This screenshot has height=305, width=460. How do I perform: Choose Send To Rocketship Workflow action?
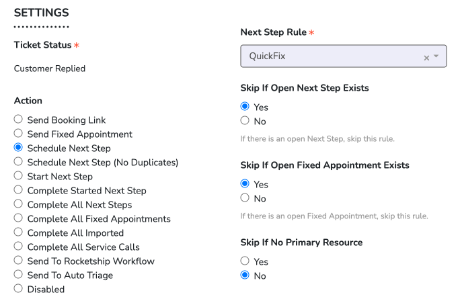click(18, 261)
